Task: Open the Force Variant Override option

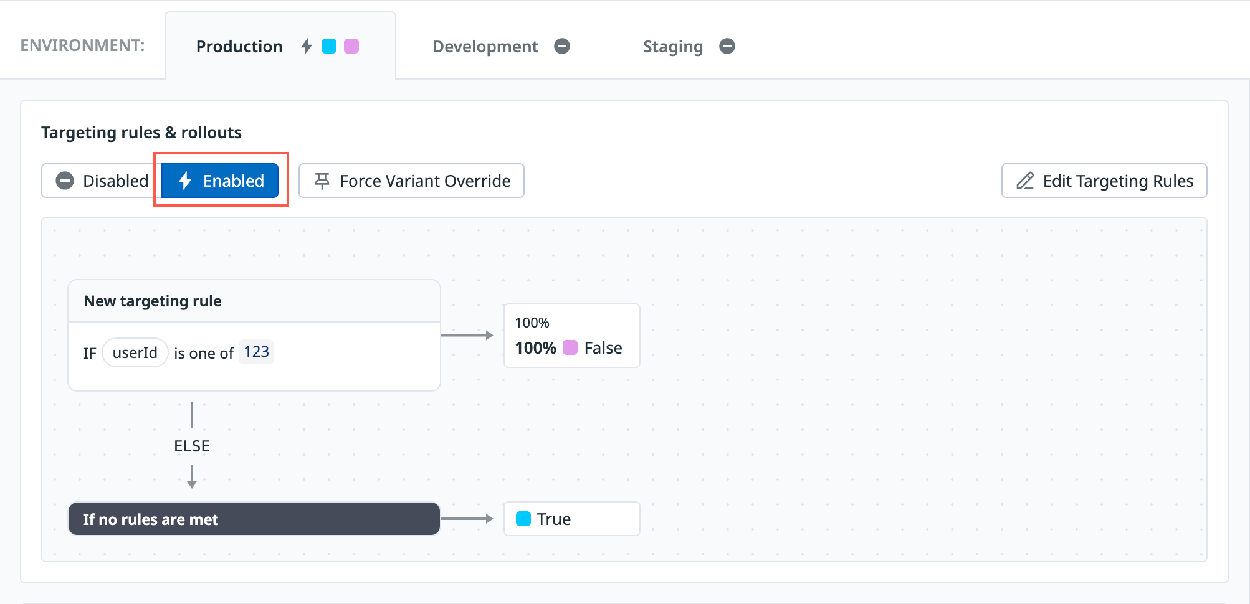Action: pos(411,181)
